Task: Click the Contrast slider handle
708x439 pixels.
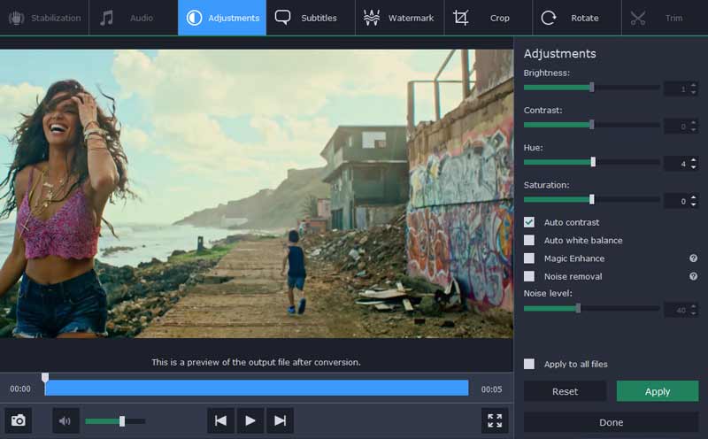Action: 592,125
